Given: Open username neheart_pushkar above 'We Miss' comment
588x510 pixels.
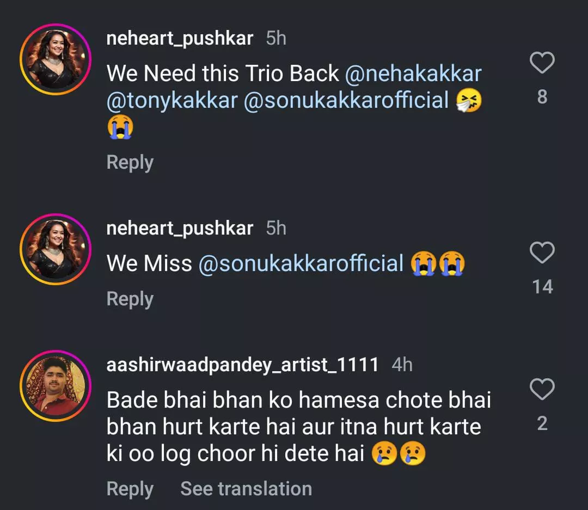Looking at the screenshot, I should coord(180,228).
